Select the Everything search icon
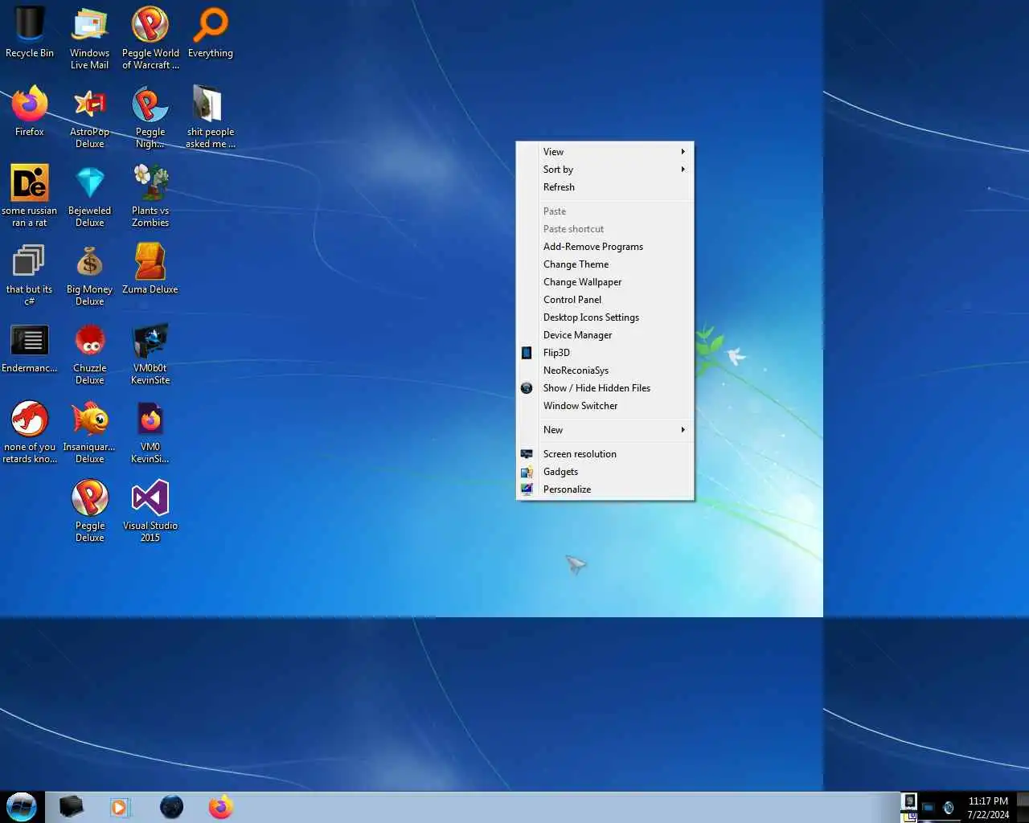This screenshot has width=1029, height=823. coord(211,34)
